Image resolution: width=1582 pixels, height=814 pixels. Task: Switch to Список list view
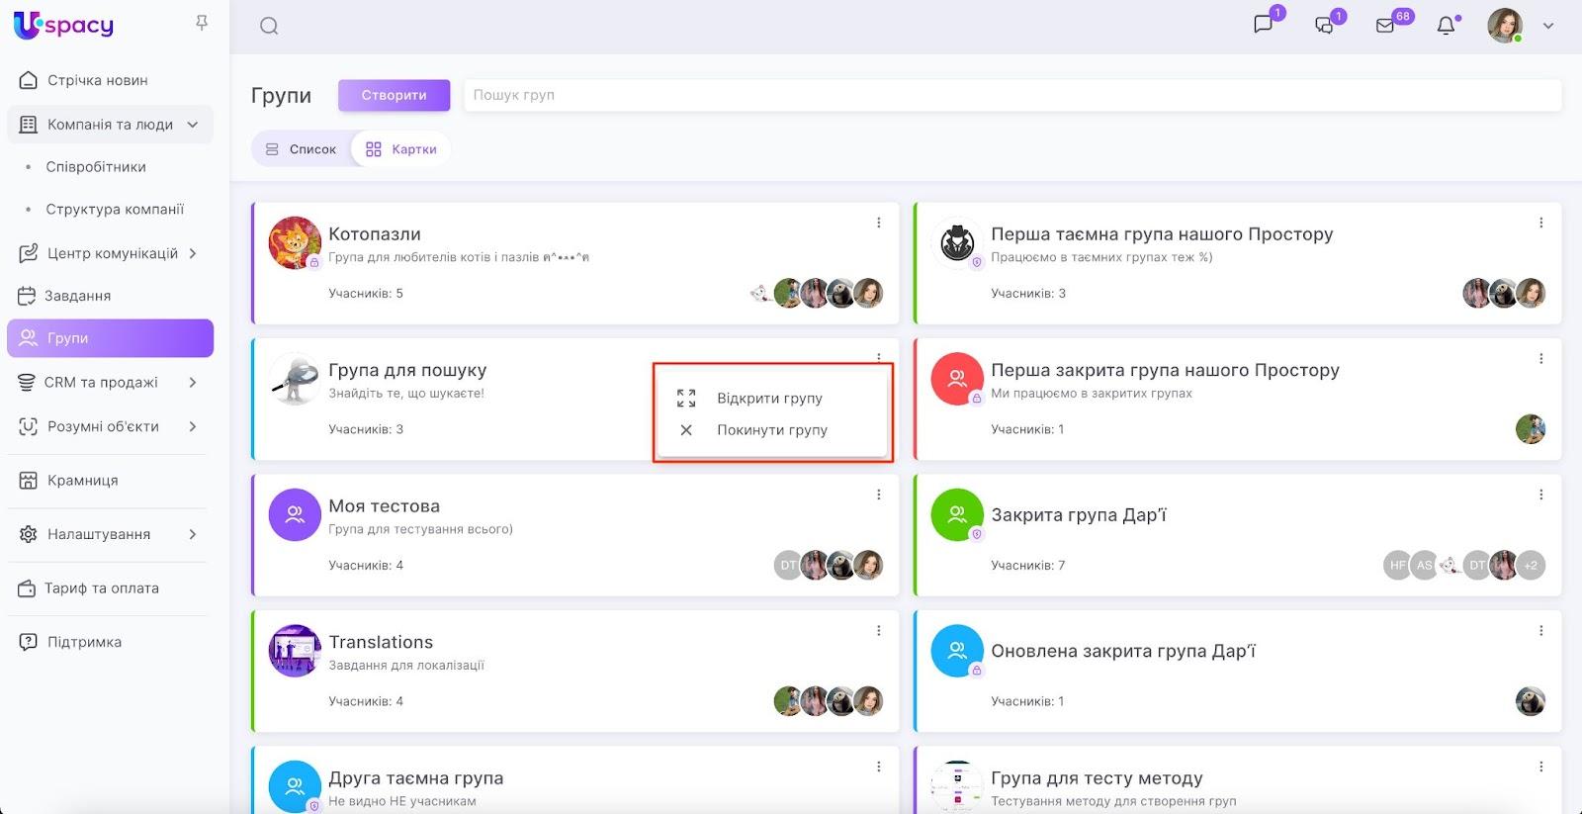[x=302, y=149]
